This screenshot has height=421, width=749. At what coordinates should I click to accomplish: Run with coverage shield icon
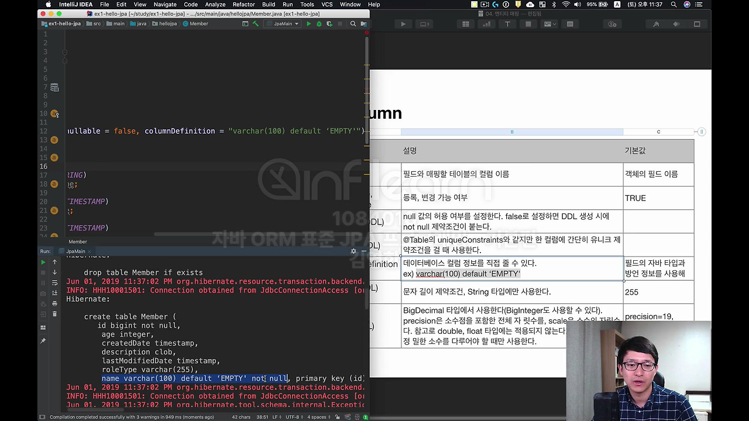(329, 24)
